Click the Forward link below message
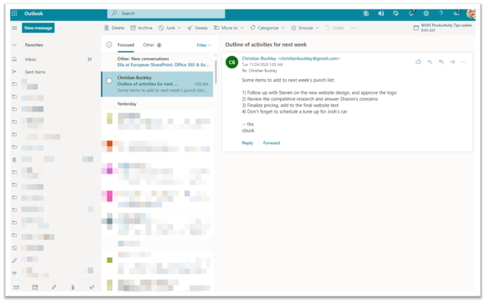 (271, 143)
